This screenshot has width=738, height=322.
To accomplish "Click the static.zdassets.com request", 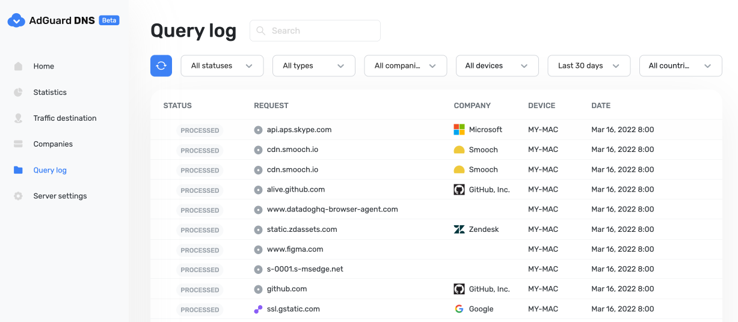I will (302, 229).
